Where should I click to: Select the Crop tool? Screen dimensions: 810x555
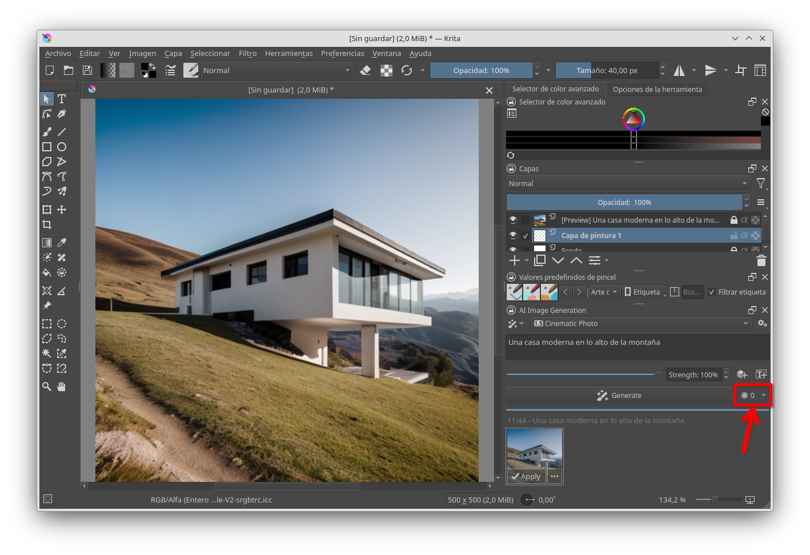[x=47, y=224]
